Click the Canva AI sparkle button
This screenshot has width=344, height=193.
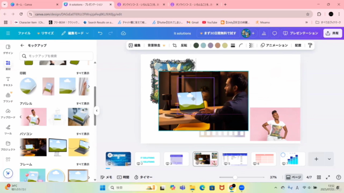pos(8,173)
